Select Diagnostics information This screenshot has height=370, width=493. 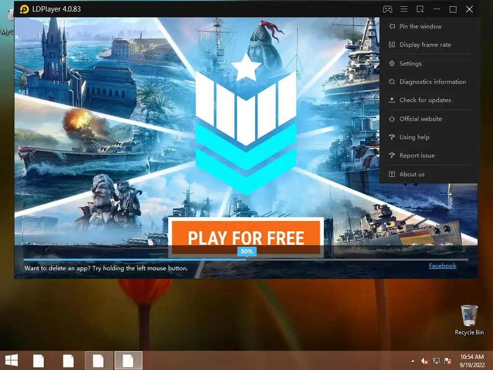[x=429, y=82]
